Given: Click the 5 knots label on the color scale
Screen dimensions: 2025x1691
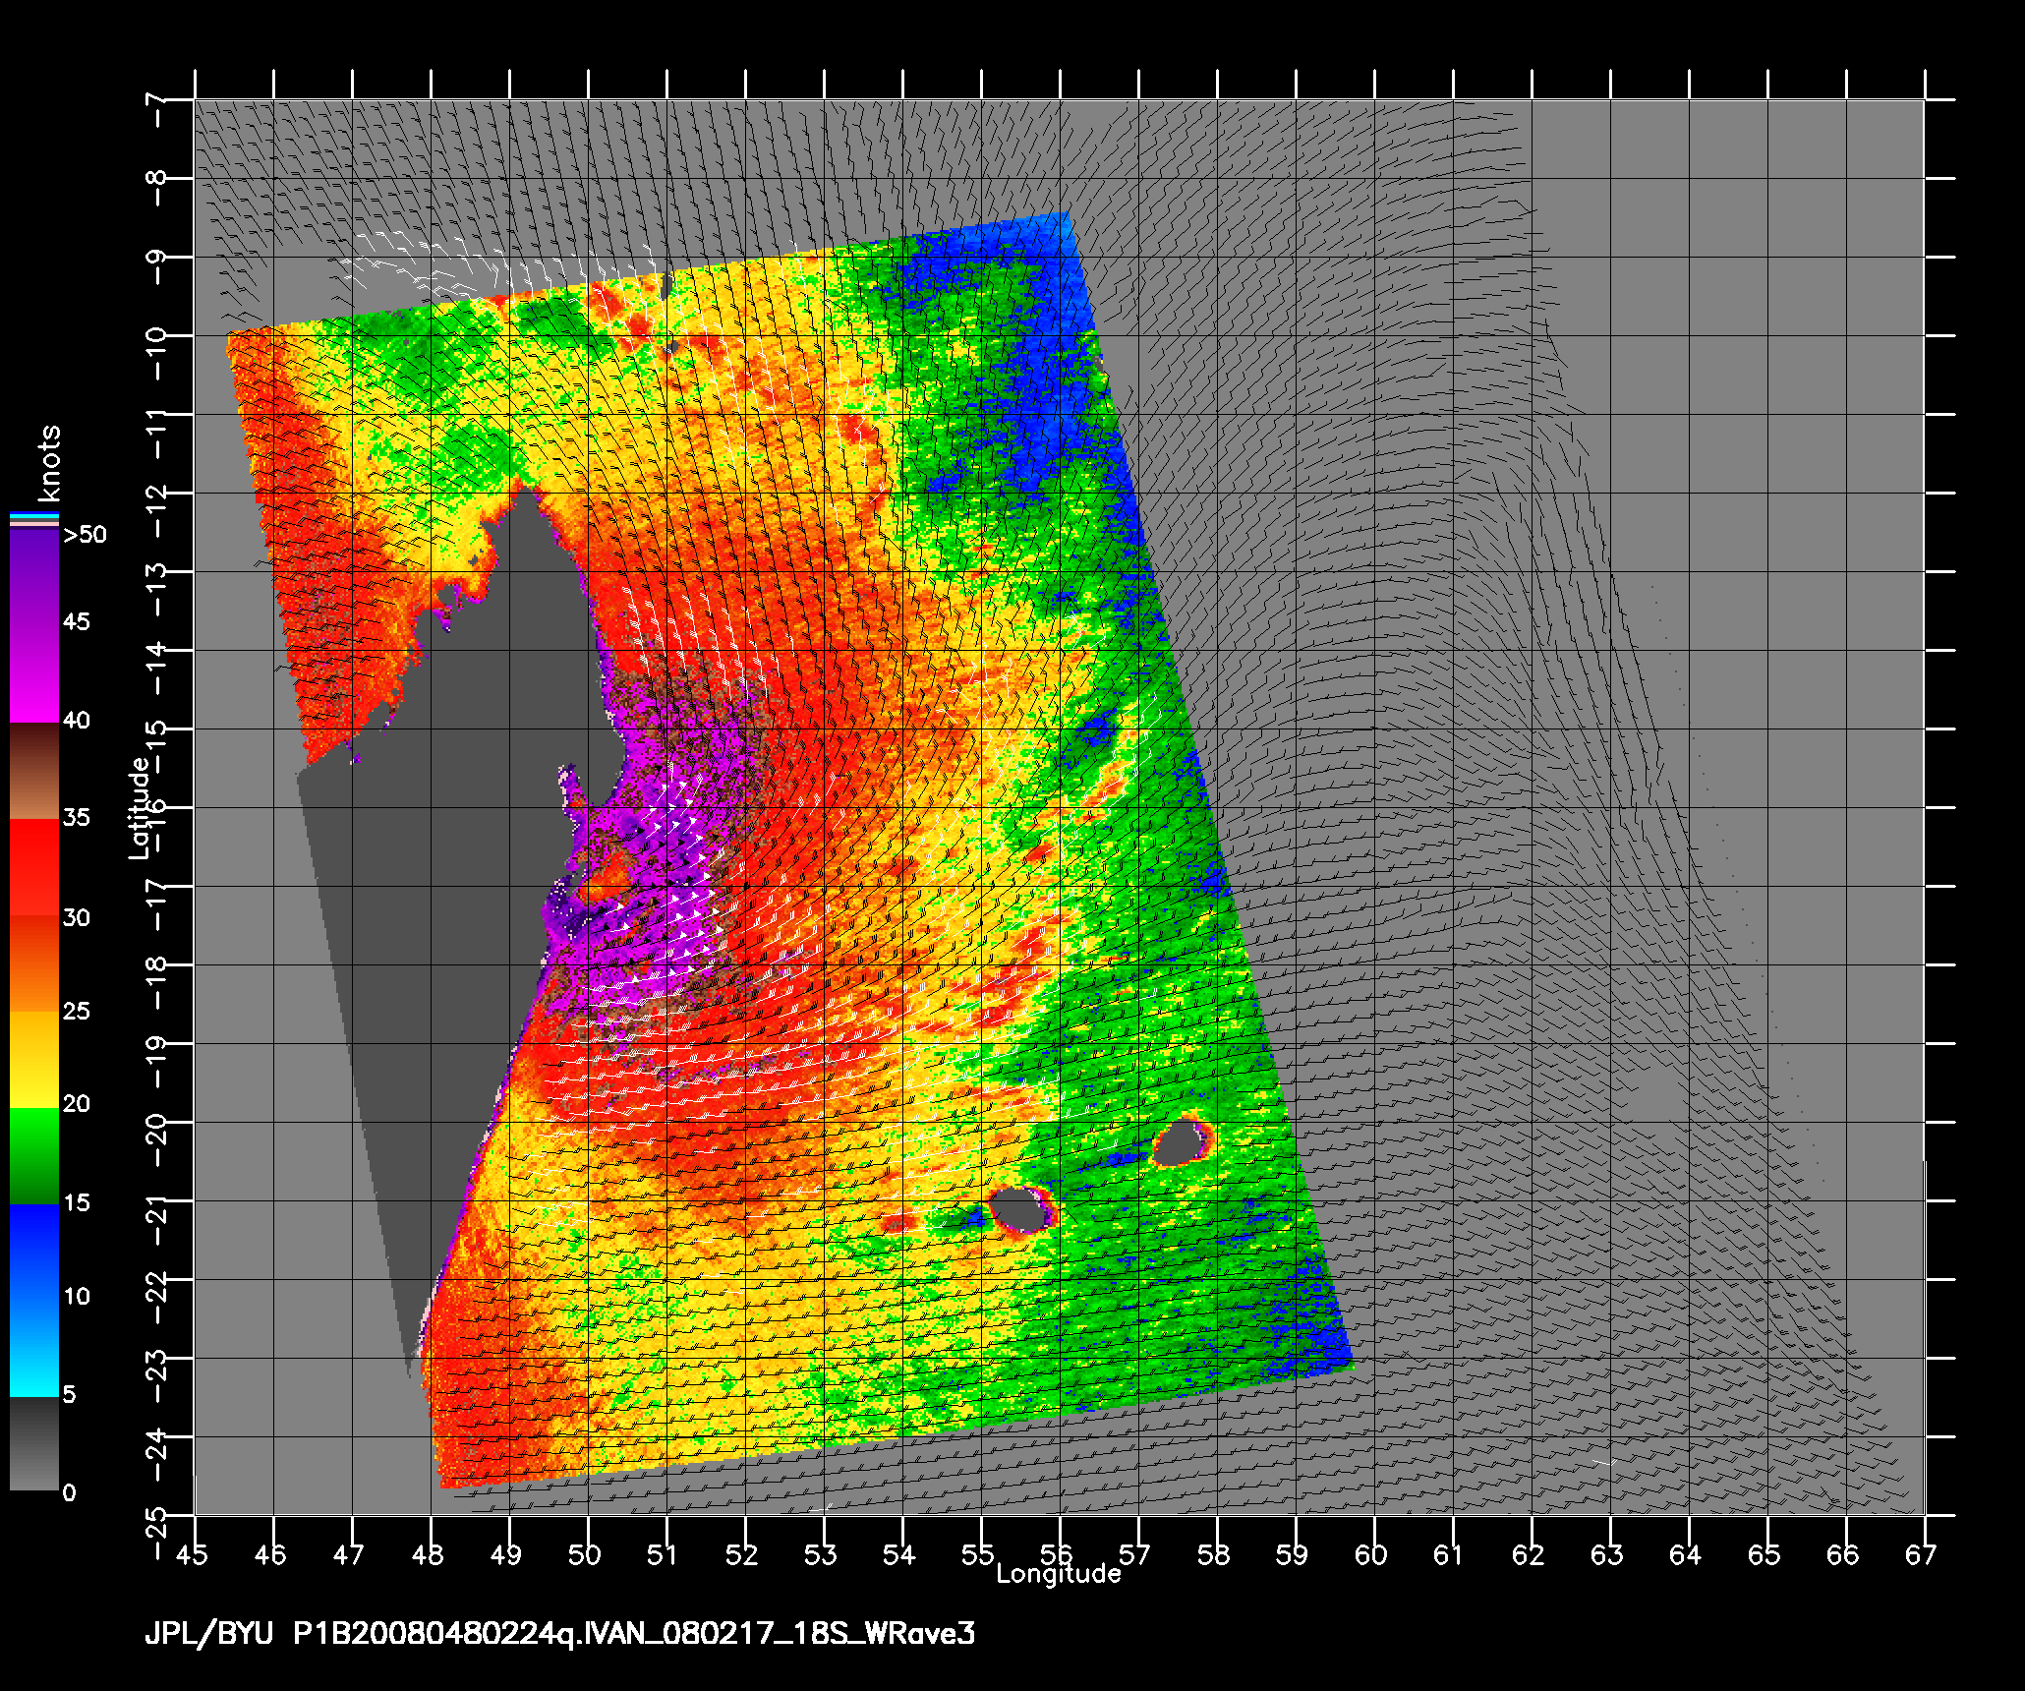Looking at the screenshot, I should click(x=69, y=1395).
